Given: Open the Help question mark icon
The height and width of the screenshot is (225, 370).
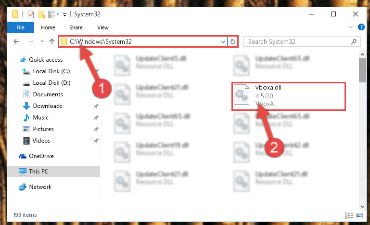Looking at the screenshot, I should coord(361,27).
